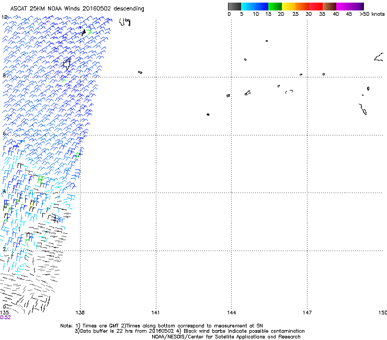
Task: Click the '20' label under the color bar
Action: [x=281, y=14]
